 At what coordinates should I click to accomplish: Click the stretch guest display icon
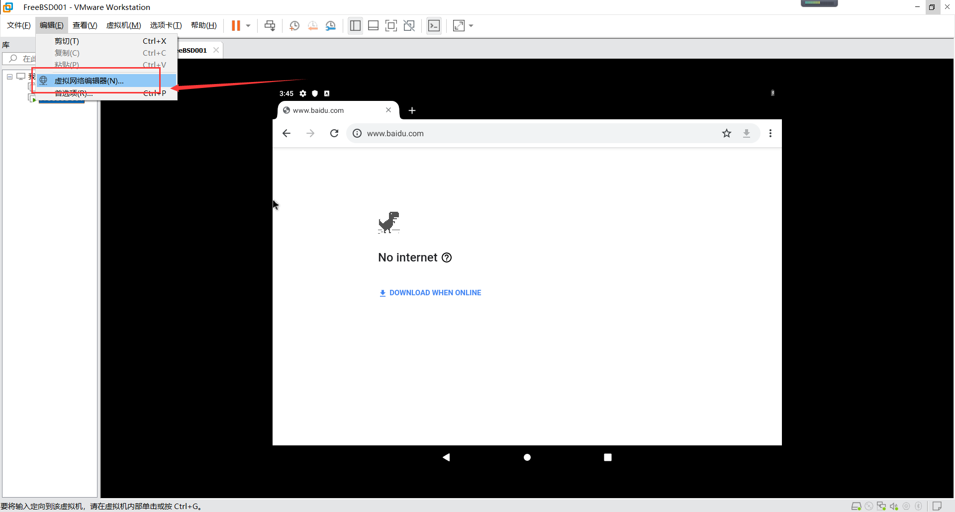pyautogui.click(x=459, y=26)
